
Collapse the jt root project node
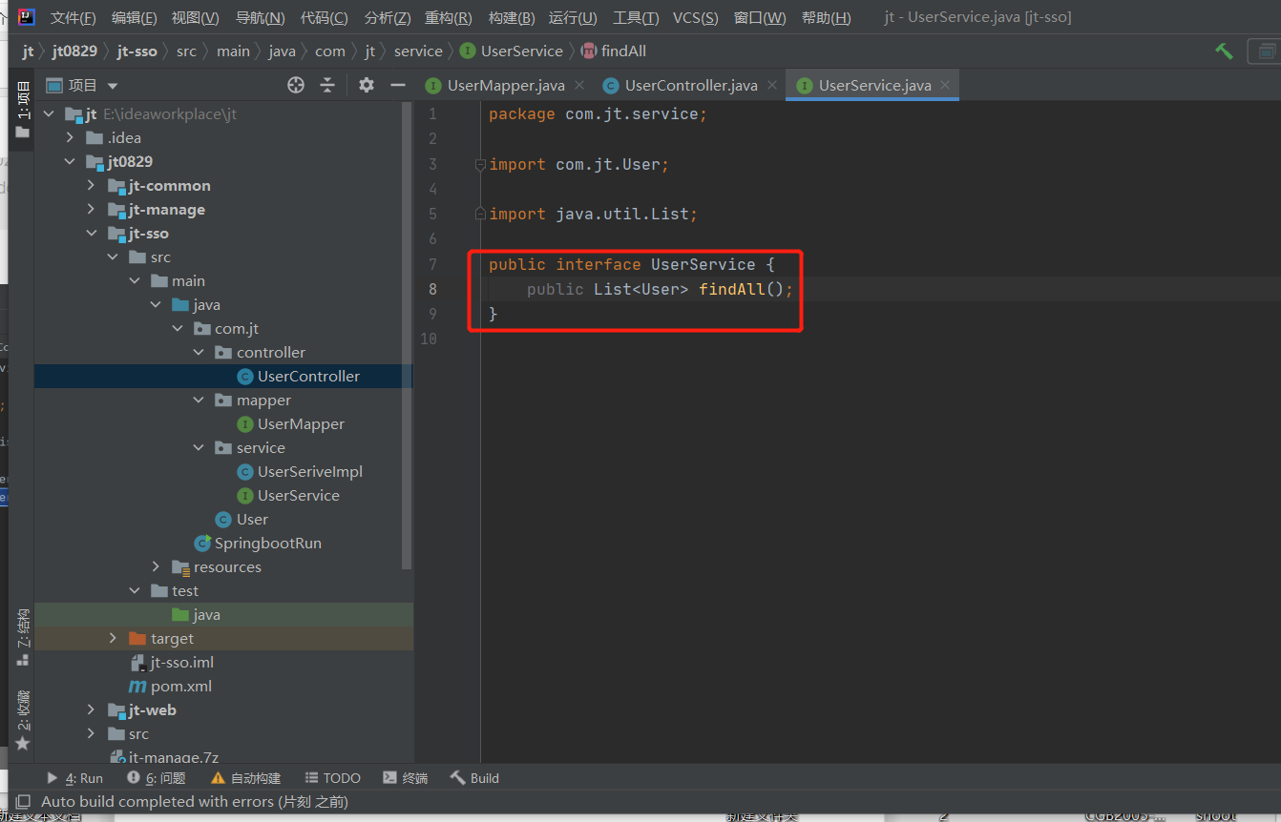[x=50, y=114]
